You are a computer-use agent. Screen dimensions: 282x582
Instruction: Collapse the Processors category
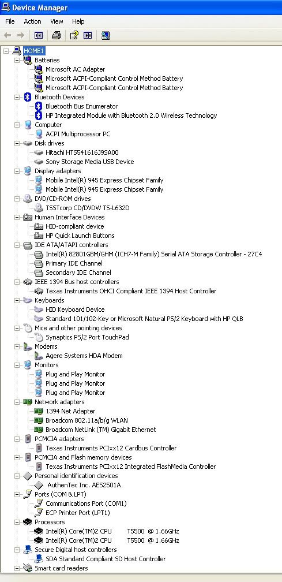point(17,522)
